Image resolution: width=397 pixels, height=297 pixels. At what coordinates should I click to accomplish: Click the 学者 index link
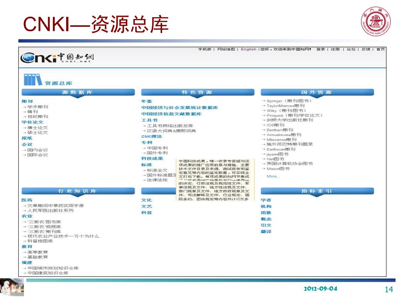coord(266,200)
